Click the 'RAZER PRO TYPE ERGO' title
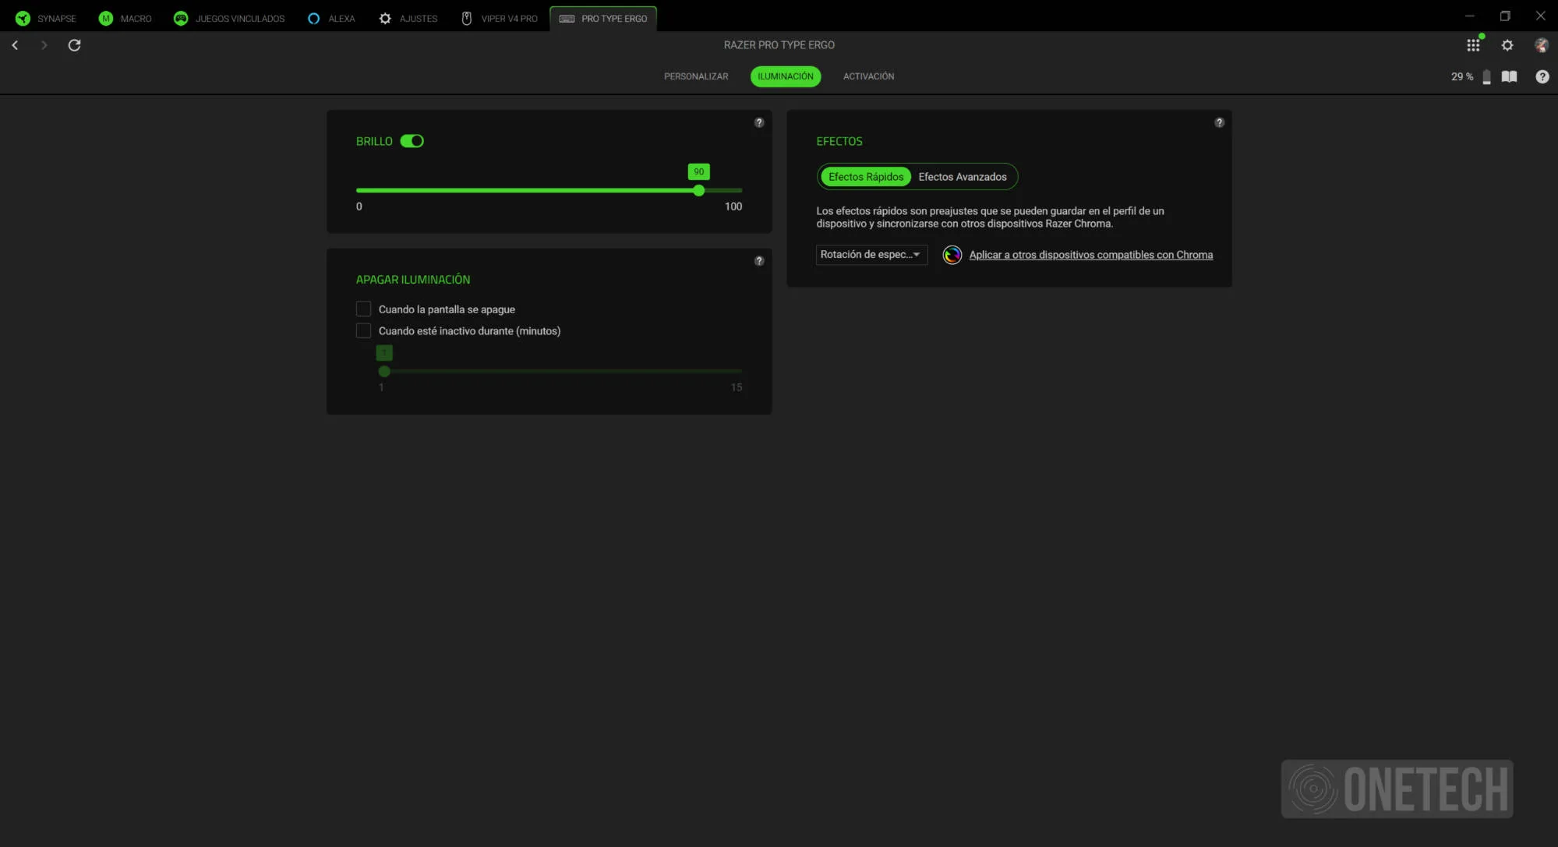1558x847 pixels. tap(779, 45)
